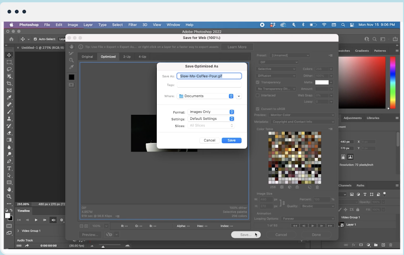Open the File menu
Image resolution: width=404 pixels, height=255 pixels.
coord(47,25)
